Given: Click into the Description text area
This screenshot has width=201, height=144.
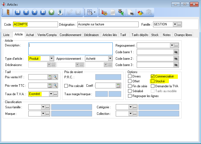Looking at the screenshot, I should pyautogui.click(x=70, y=49).
